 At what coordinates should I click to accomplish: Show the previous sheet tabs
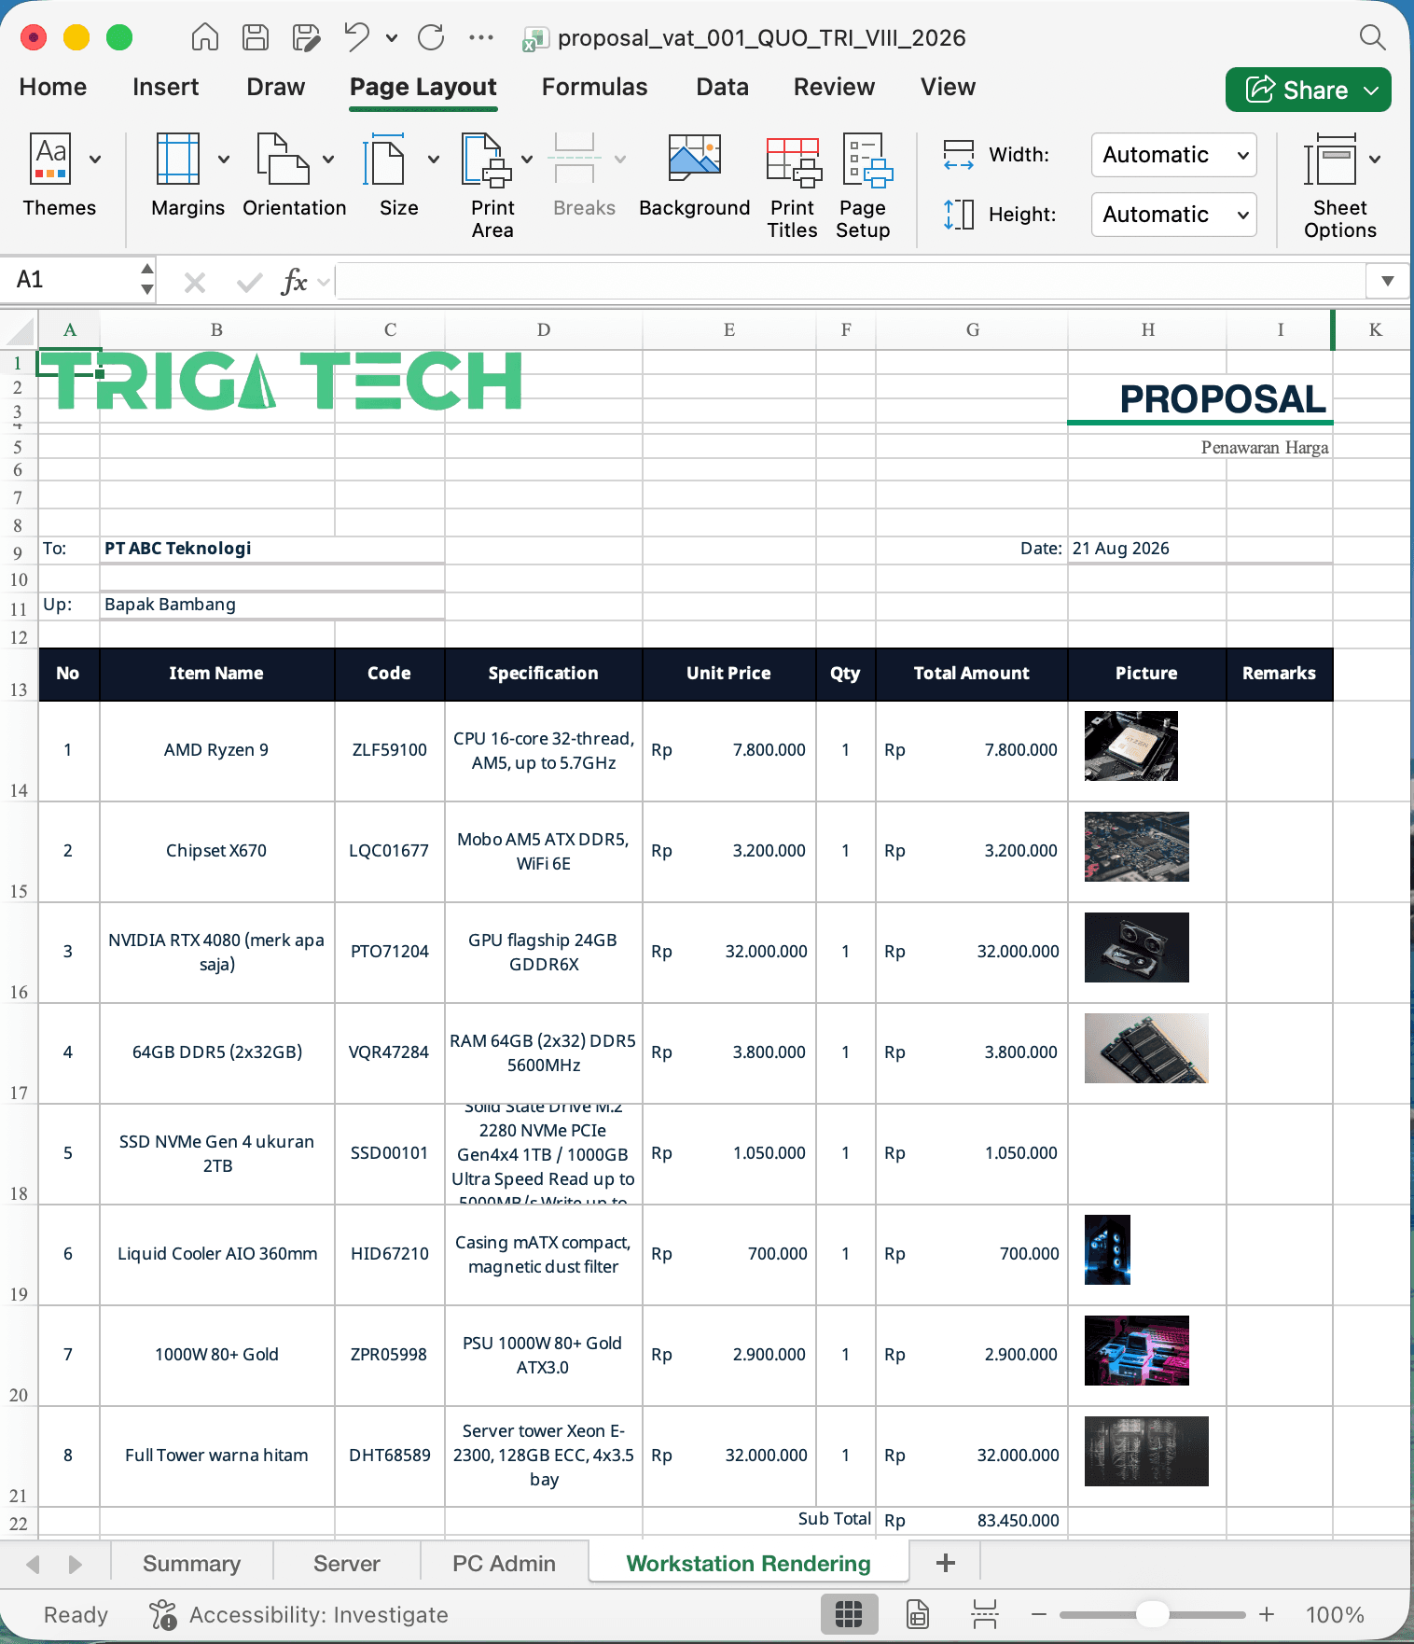coord(34,1564)
